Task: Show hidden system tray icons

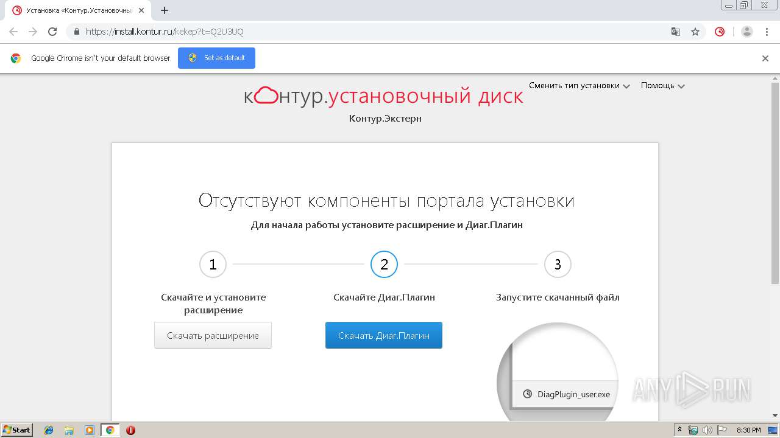Action: click(679, 430)
